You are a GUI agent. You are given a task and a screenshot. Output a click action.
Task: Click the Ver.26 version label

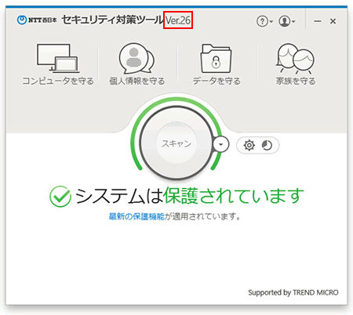pos(178,20)
